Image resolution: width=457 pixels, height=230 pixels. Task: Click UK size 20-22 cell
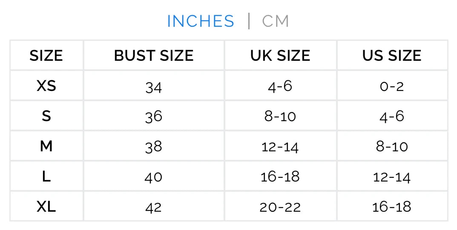click(x=280, y=207)
